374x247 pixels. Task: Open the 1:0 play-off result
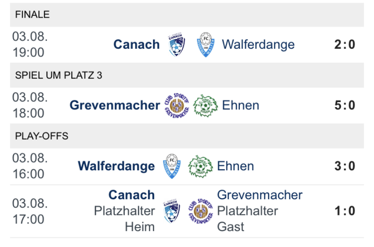pos(345,211)
